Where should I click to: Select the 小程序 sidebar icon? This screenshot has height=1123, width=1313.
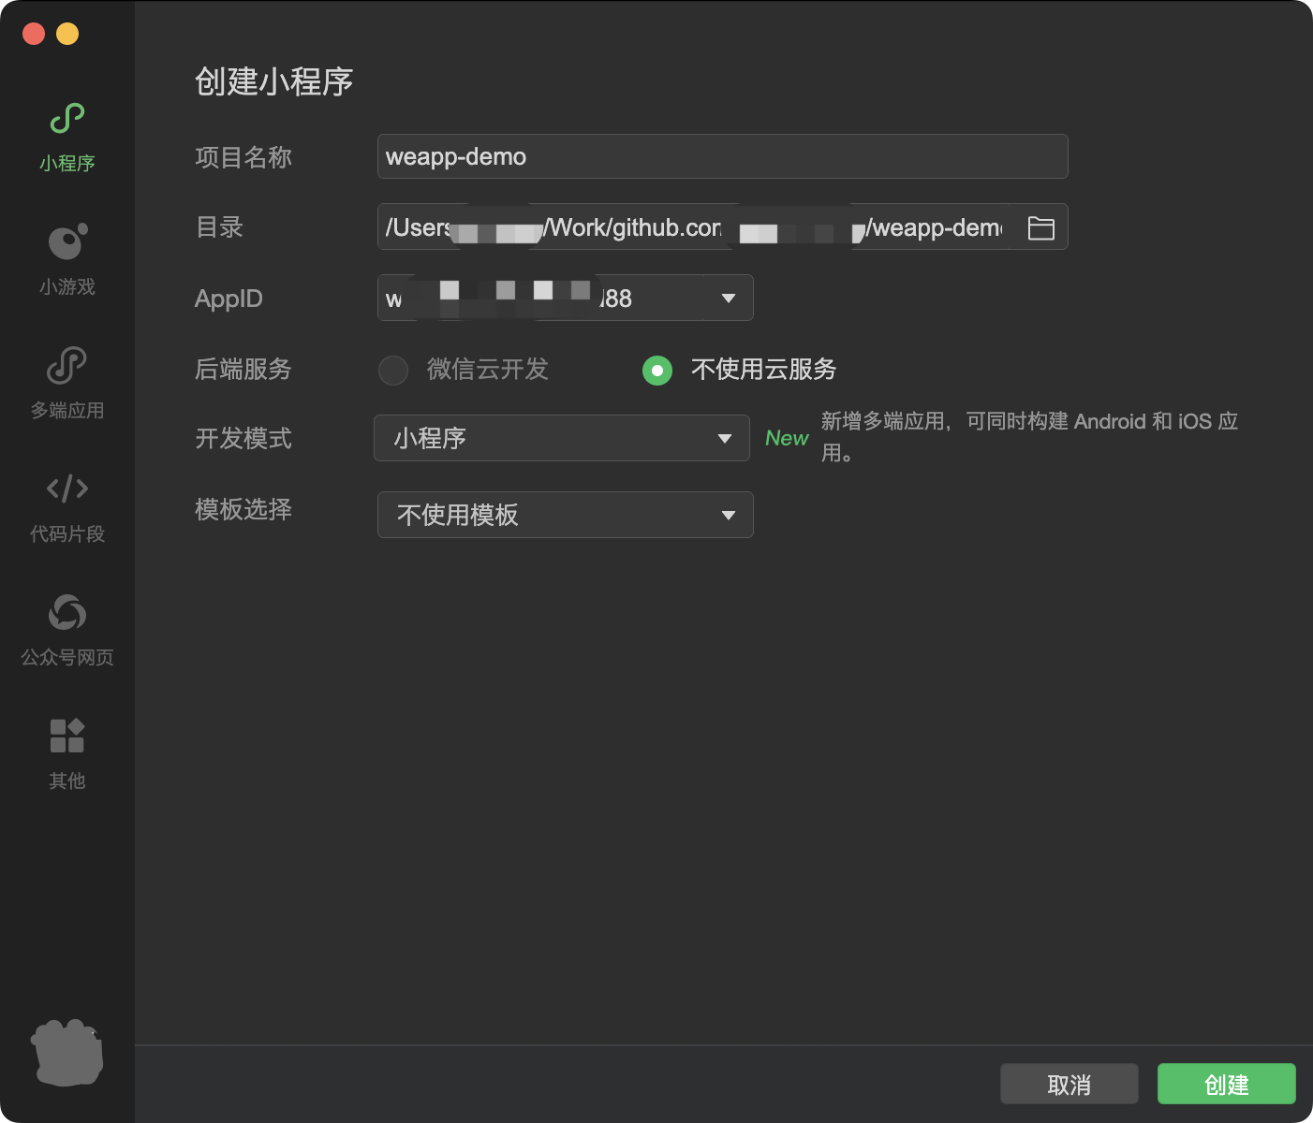[x=67, y=119]
